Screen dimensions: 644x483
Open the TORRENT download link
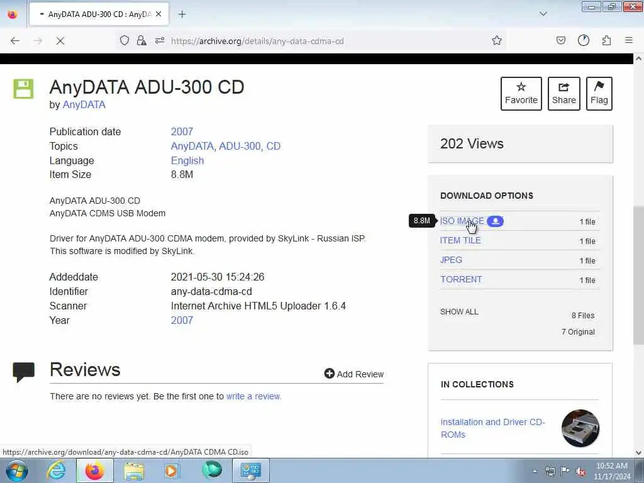pyautogui.click(x=461, y=279)
